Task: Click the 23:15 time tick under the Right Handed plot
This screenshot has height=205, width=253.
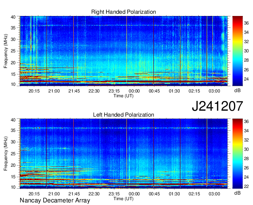Action: tap(114, 91)
